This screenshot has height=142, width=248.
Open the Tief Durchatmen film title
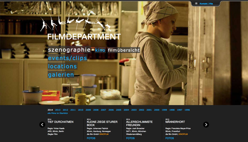click(x=60, y=122)
